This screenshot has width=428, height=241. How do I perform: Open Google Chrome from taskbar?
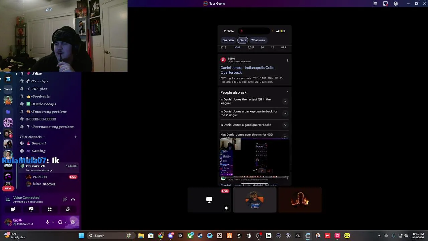tap(161, 236)
